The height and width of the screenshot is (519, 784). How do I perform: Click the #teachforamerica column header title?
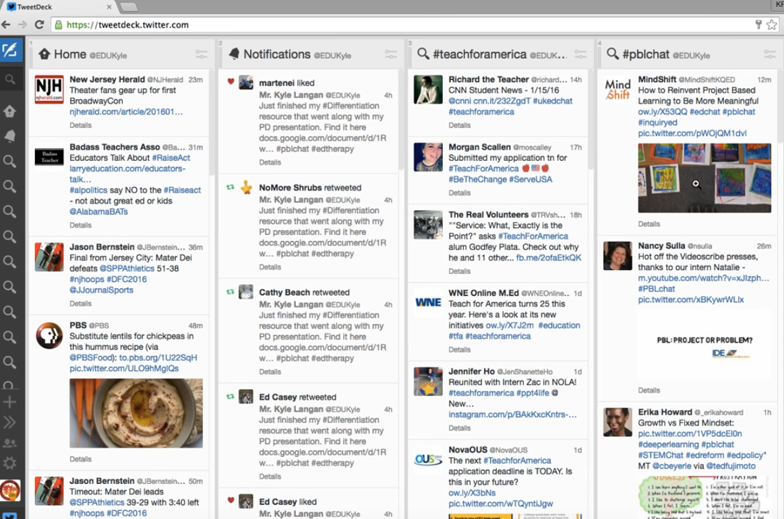tap(479, 54)
